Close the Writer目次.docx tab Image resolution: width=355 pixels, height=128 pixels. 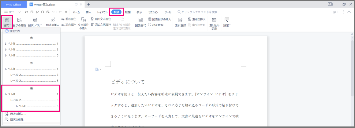[x=81, y=4]
